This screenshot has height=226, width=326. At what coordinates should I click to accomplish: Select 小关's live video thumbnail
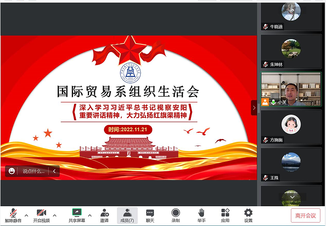click(291, 89)
